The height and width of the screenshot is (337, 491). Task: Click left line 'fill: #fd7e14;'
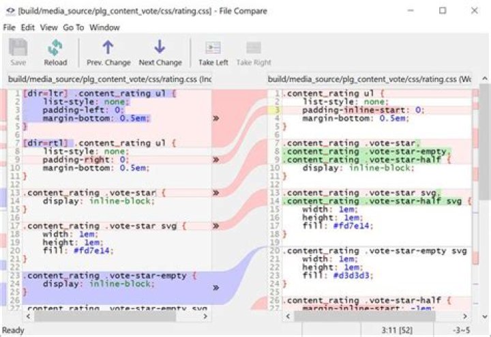tap(78, 250)
